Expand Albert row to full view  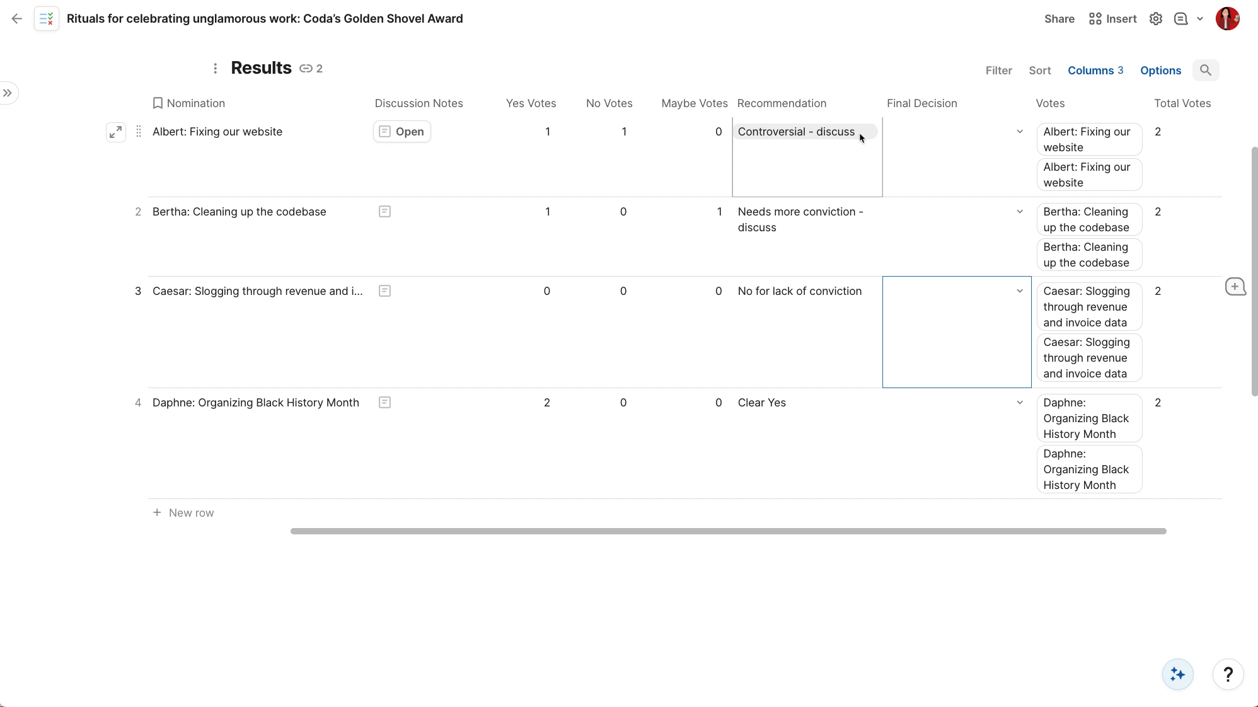pyautogui.click(x=116, y=132)
